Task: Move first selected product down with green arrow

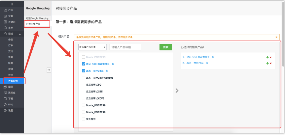Action: coord(267,57)
